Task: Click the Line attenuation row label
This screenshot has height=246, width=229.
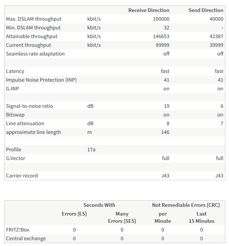Action: 25,123
